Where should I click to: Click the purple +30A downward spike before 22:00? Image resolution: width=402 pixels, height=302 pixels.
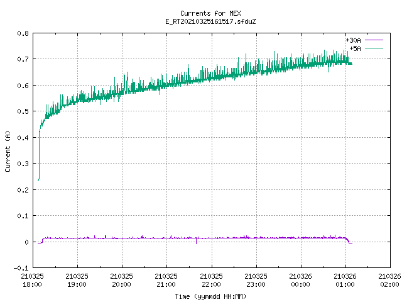tap(197, 241)
